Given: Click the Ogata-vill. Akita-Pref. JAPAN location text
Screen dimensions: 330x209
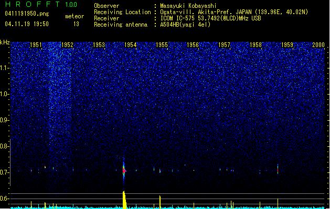Looking at the screenshot, I should pos(234,12).
